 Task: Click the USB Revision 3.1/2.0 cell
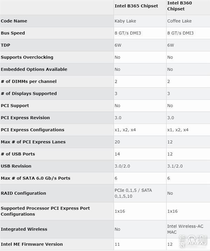click(175, 166)
